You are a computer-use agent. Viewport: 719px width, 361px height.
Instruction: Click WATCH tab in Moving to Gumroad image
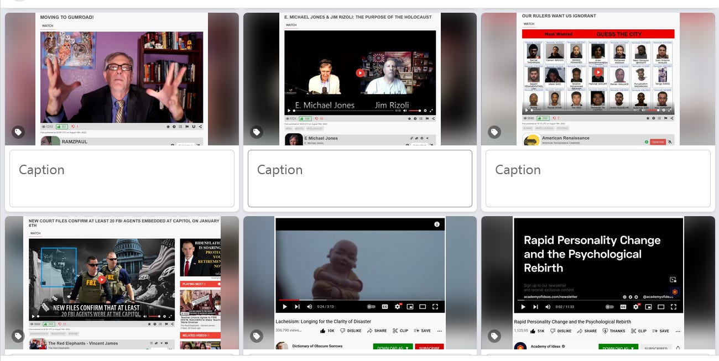pyautogui.click(x=48, y=26)
